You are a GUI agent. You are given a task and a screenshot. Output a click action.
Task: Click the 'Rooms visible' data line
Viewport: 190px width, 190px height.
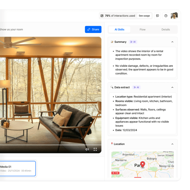(x=144, y=103)
